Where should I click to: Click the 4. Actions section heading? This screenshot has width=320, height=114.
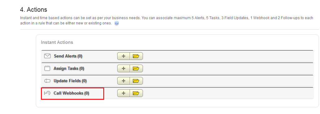[x=34, y=10]
